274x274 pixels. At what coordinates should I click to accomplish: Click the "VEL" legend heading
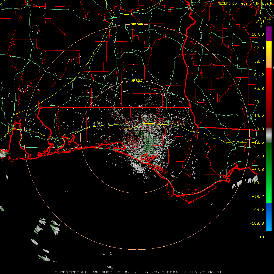coord(267,18)
